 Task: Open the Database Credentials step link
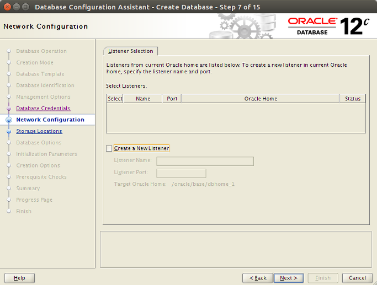point(43,108)
